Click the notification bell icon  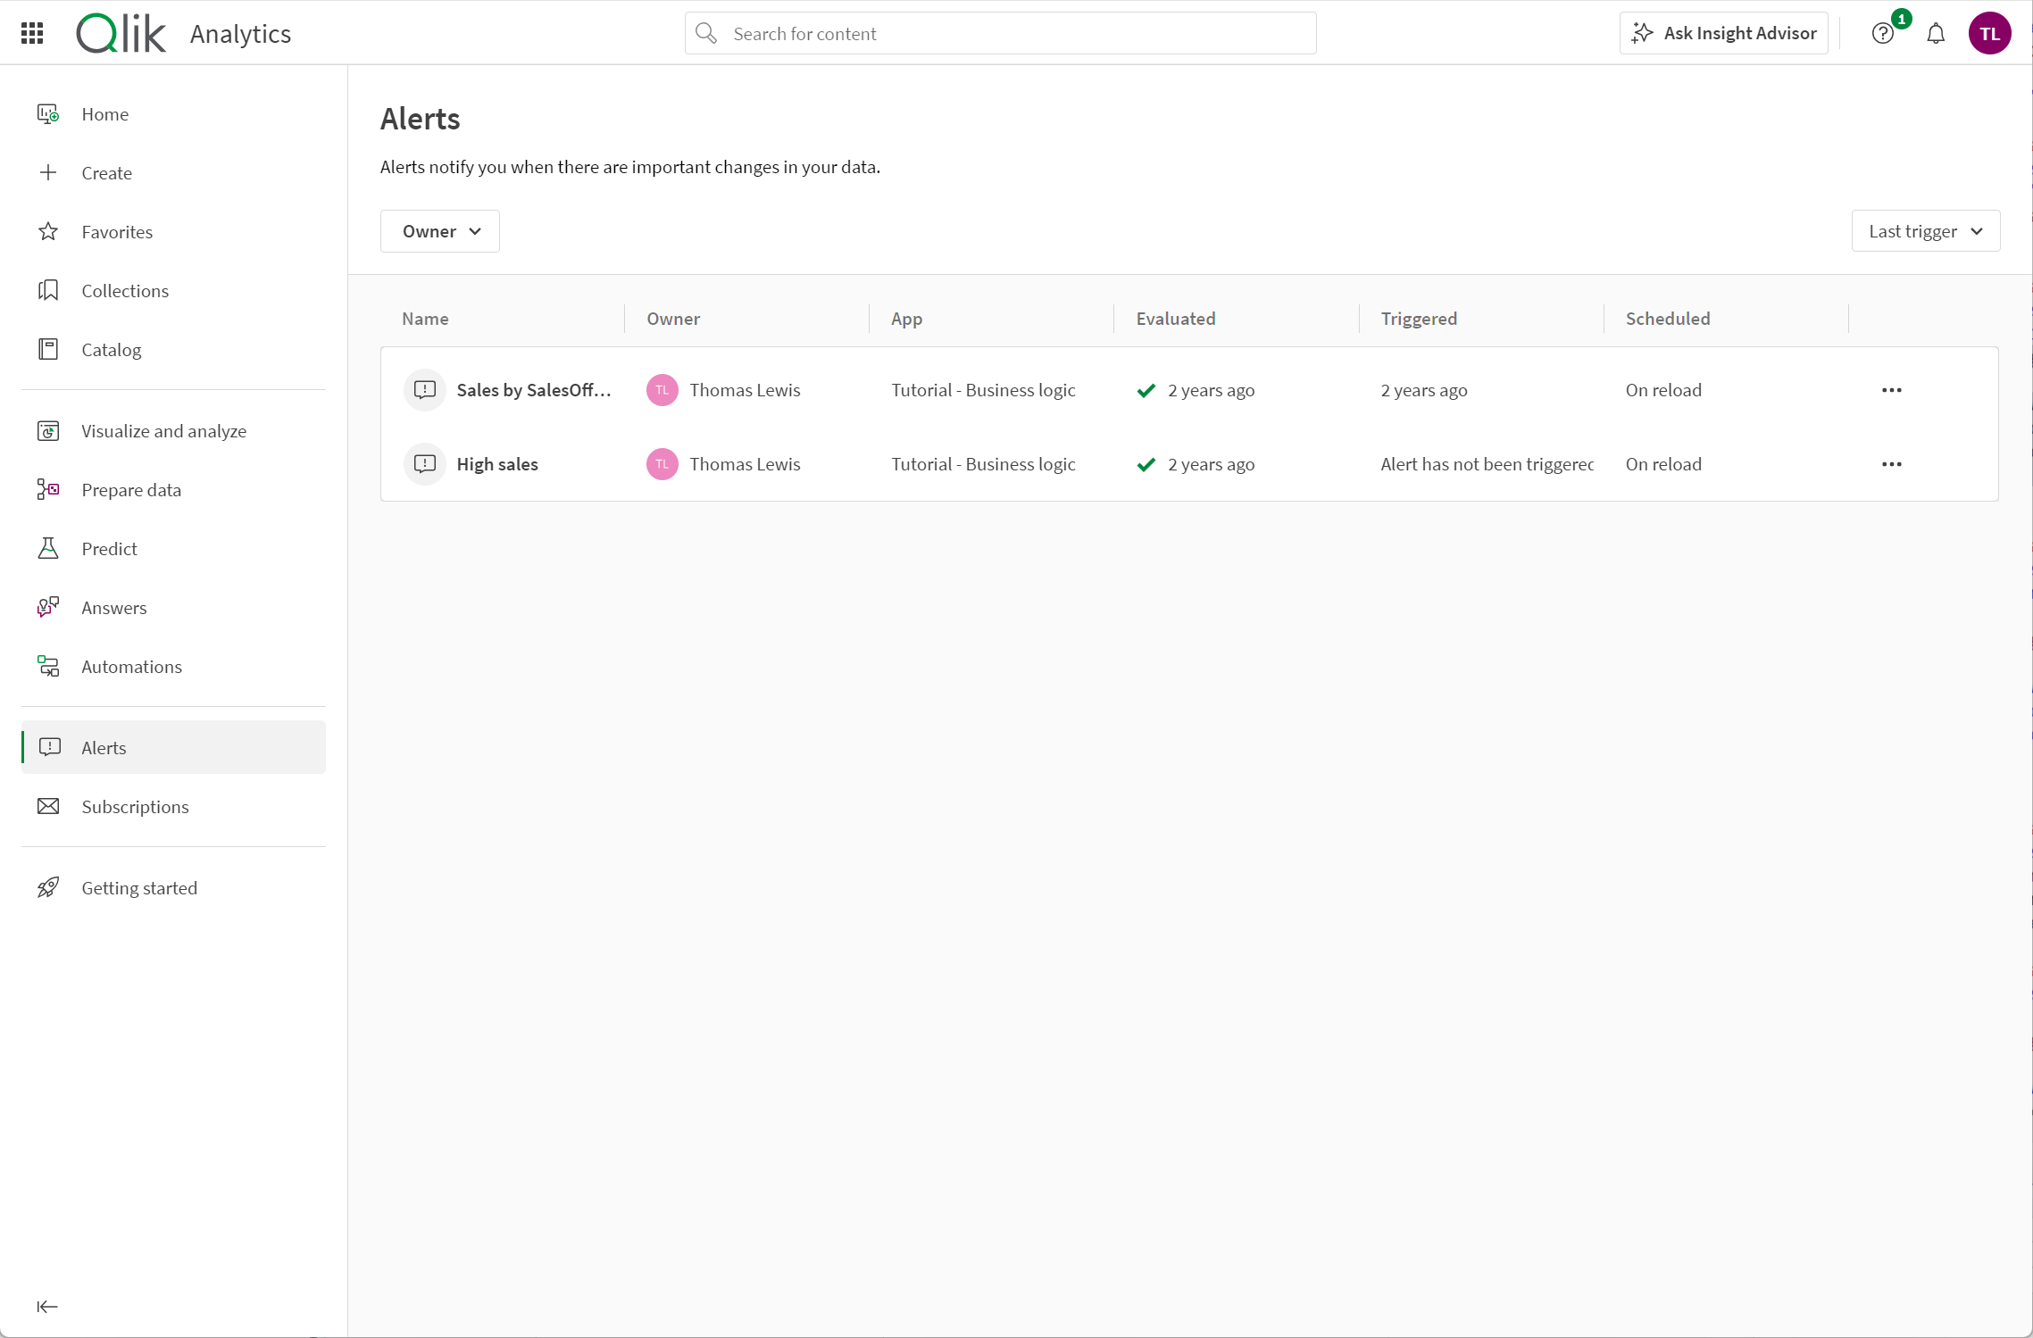click(x=1939, y=33)
